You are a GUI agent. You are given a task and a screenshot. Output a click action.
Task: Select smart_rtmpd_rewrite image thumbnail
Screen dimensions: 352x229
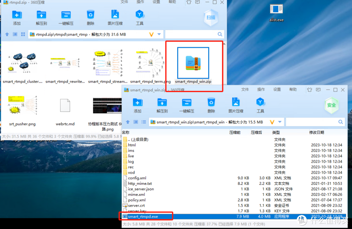click(65, 63)
